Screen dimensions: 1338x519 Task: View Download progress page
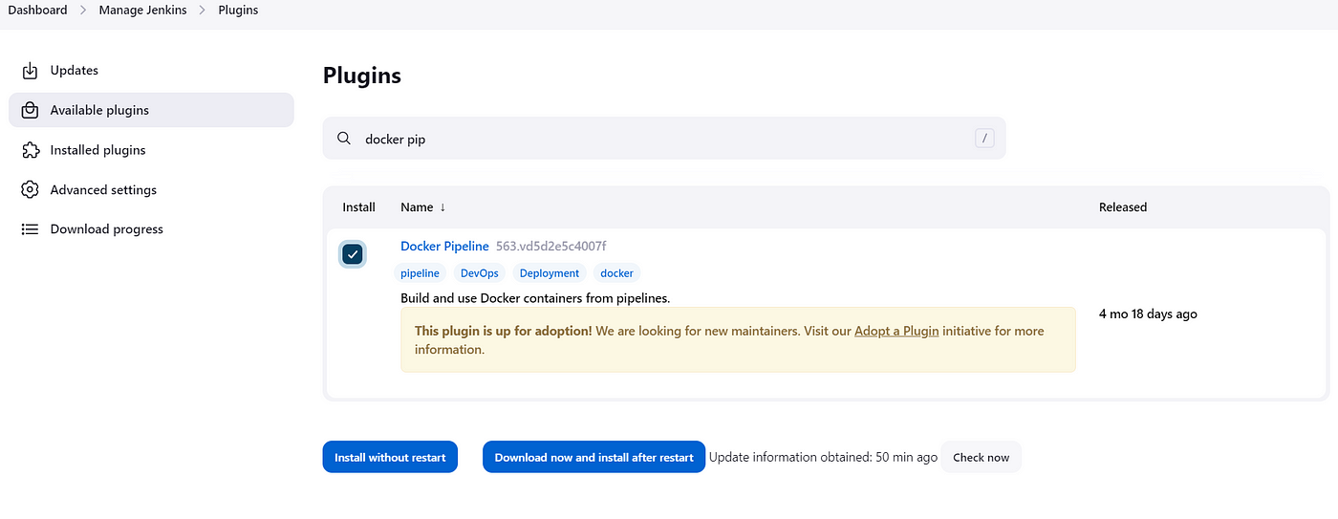(151, 229)
